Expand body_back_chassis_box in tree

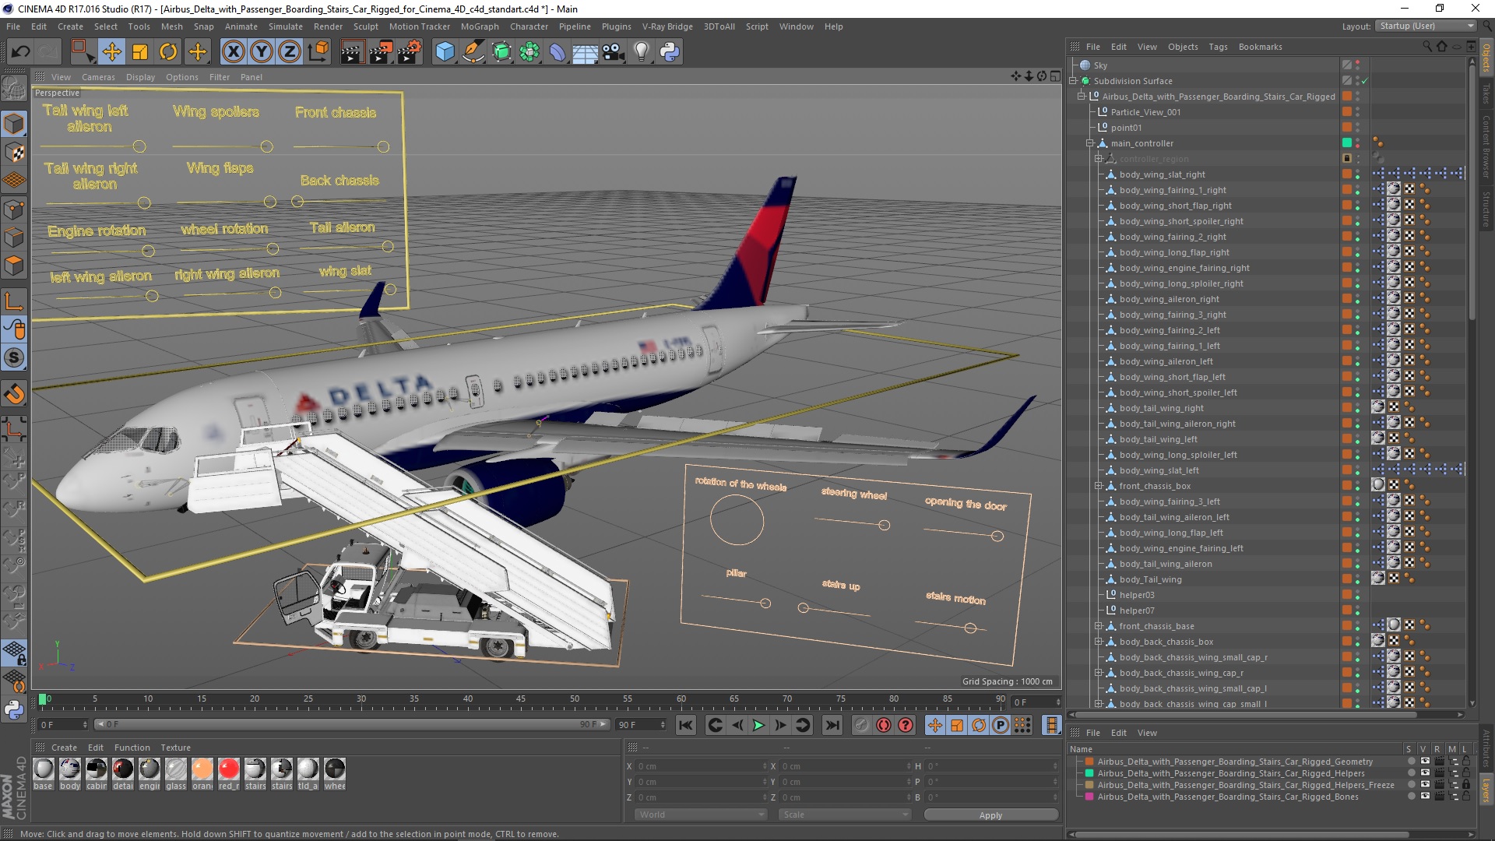click(x=1098, y=642)
